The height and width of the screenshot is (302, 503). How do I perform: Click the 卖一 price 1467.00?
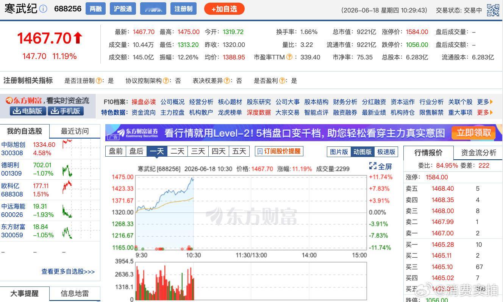pos(442,233)
